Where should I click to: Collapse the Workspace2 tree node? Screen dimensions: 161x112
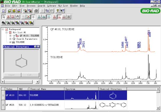[x=3, y=29]
